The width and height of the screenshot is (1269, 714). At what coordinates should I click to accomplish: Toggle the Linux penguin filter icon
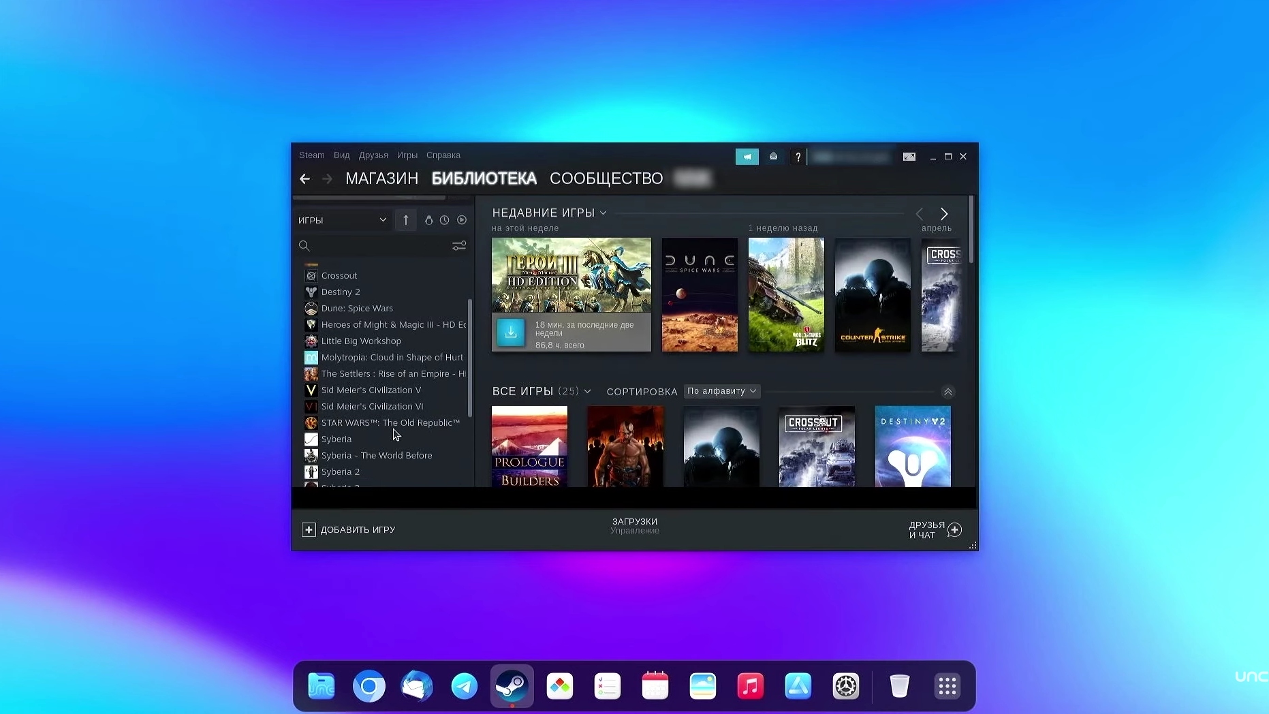click(428, 220)
